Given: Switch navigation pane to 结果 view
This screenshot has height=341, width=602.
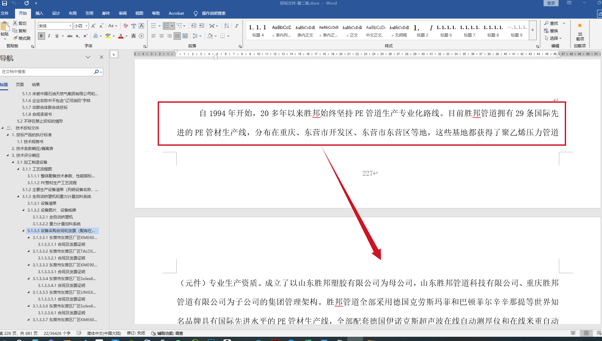Looking at the screenshot, I should [x=36, y=85].
